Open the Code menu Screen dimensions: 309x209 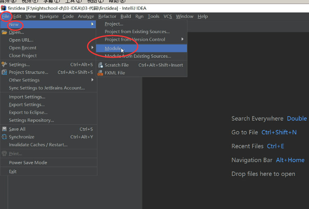68,16
